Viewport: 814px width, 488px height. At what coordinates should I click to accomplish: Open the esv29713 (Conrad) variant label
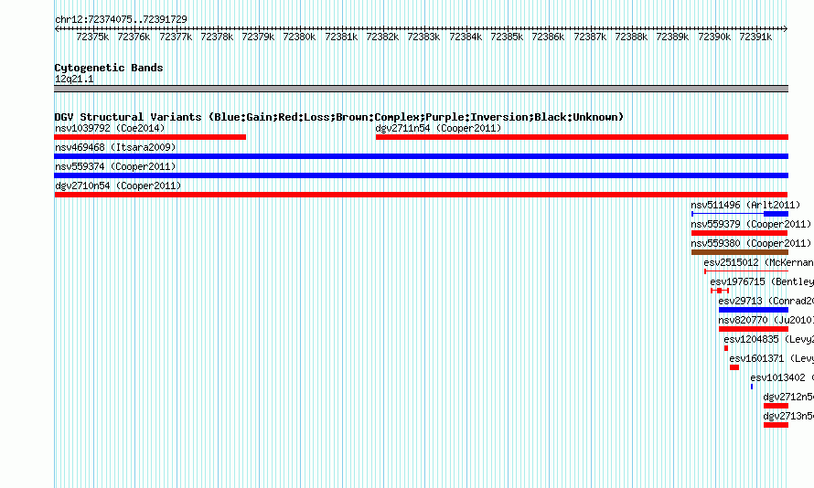(x=766, y=301)
